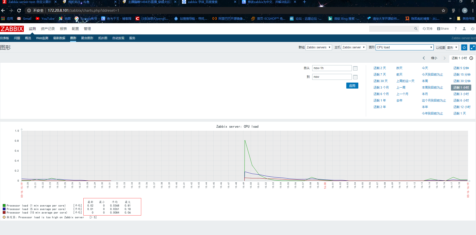Open Gmail bookmark
Image resolution: width=476 pixels, height=235 pixels.
[x=24, y=18]
